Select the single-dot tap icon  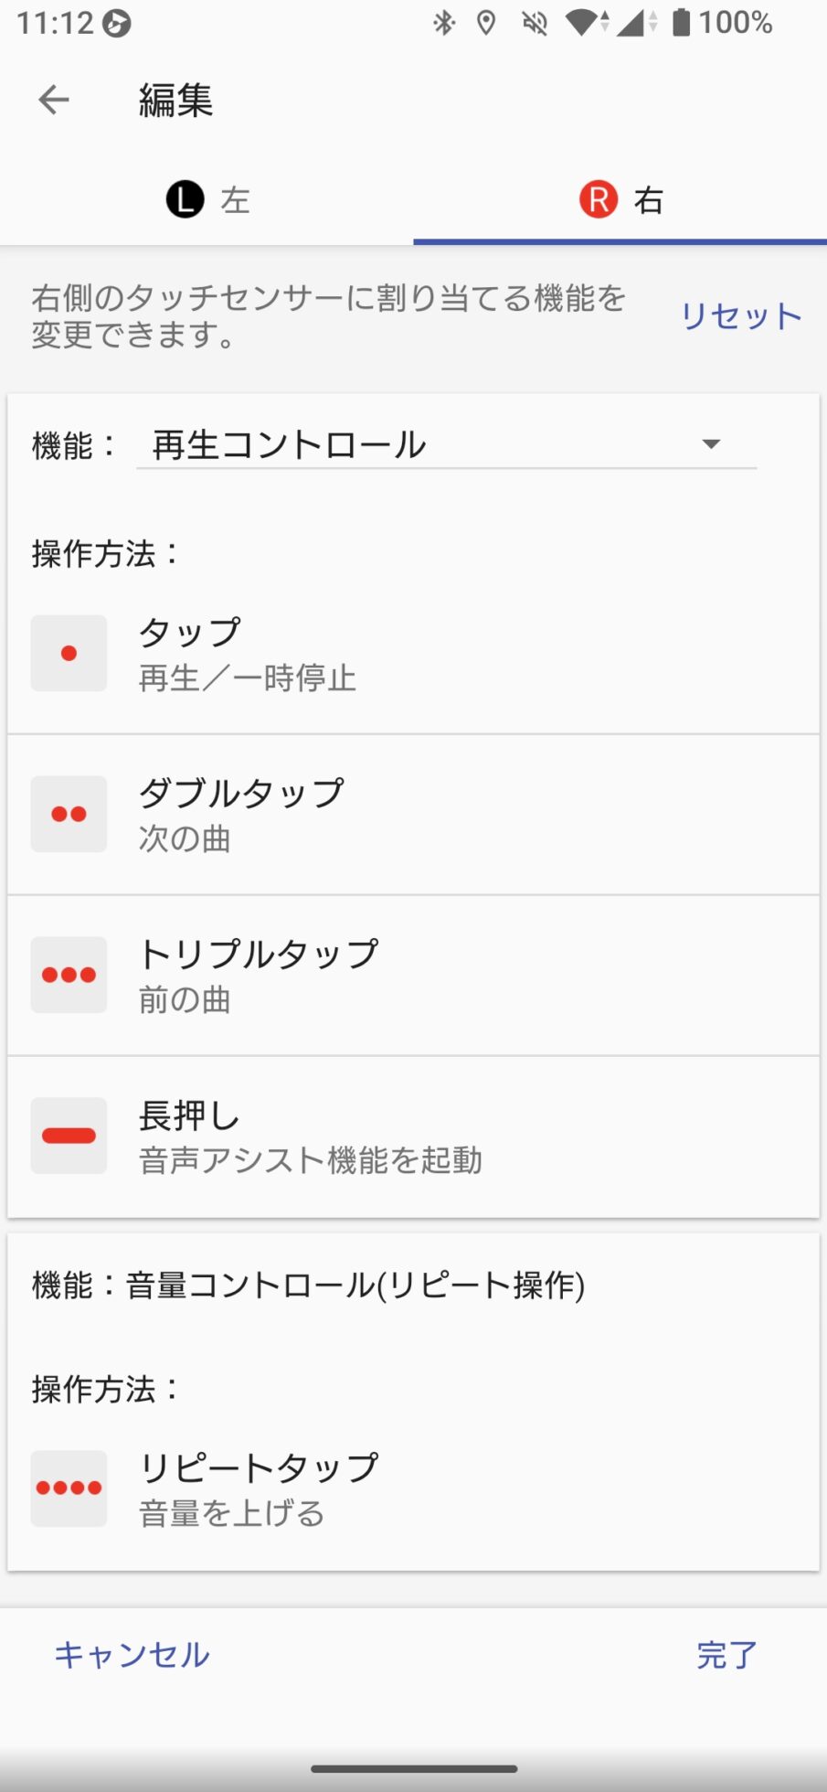point(69,653)
